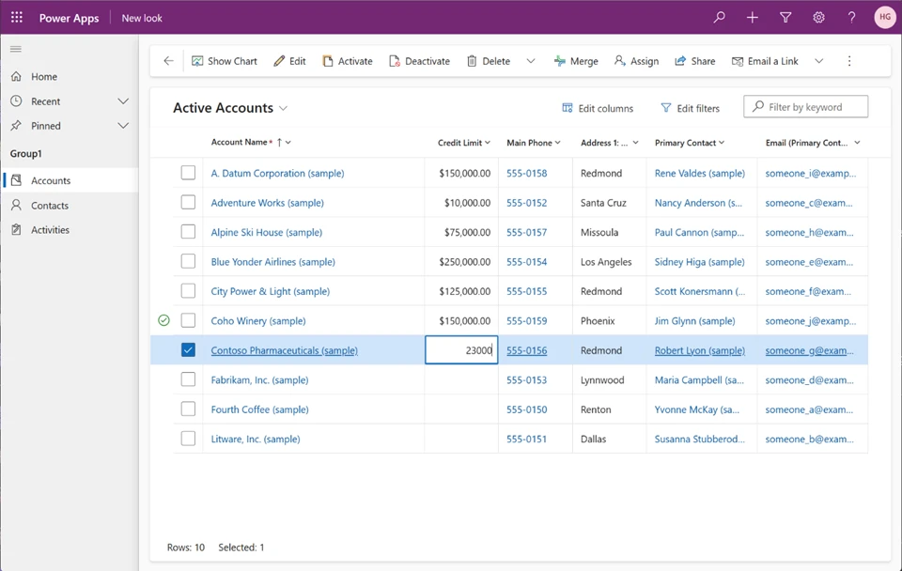
Task: Click the Edit columns button
Action: pyautogui.click(x=598, y=108)
